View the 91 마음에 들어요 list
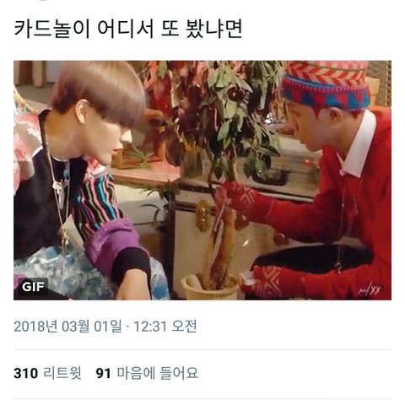The height and width of the screenshot is (400, 405). [x=147, y=373]
